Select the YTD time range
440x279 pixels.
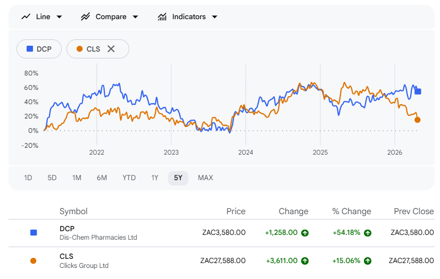coord(129,178)
